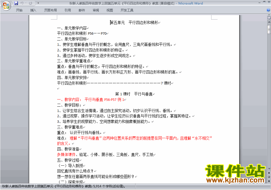Screen dimensions: 271x190
Task: Click the line 三、教学重难点
Action: (70, 127)
